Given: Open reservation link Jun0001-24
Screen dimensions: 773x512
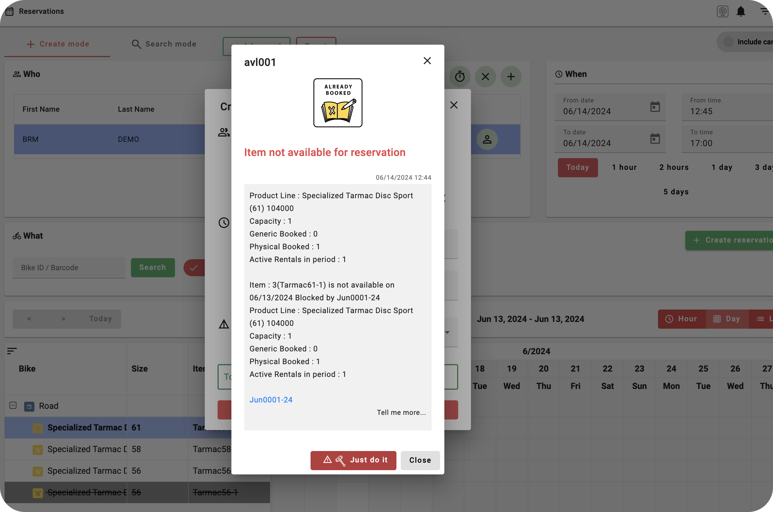Looking at the screenshot, I should coord(271,400).
